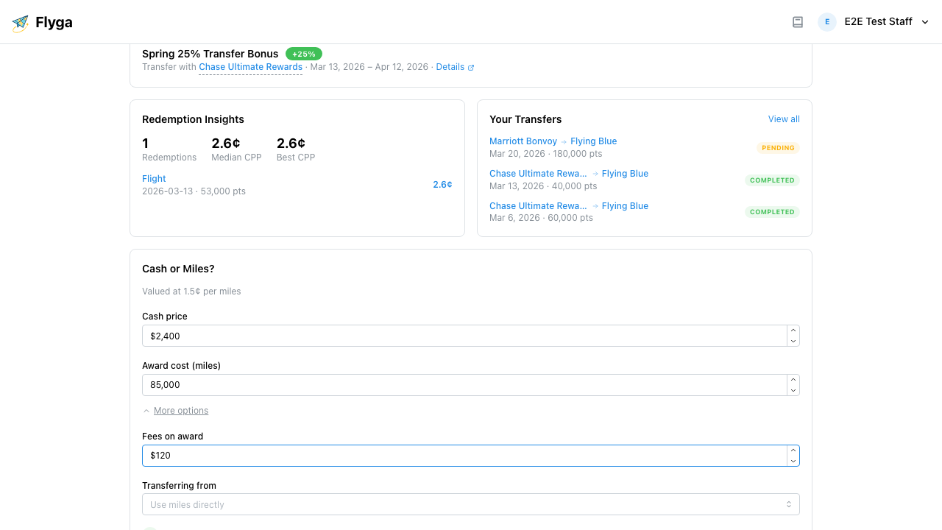942x530 pixels.
Task: Decrease the Cash price with down stepper
Action: (793, 341)
